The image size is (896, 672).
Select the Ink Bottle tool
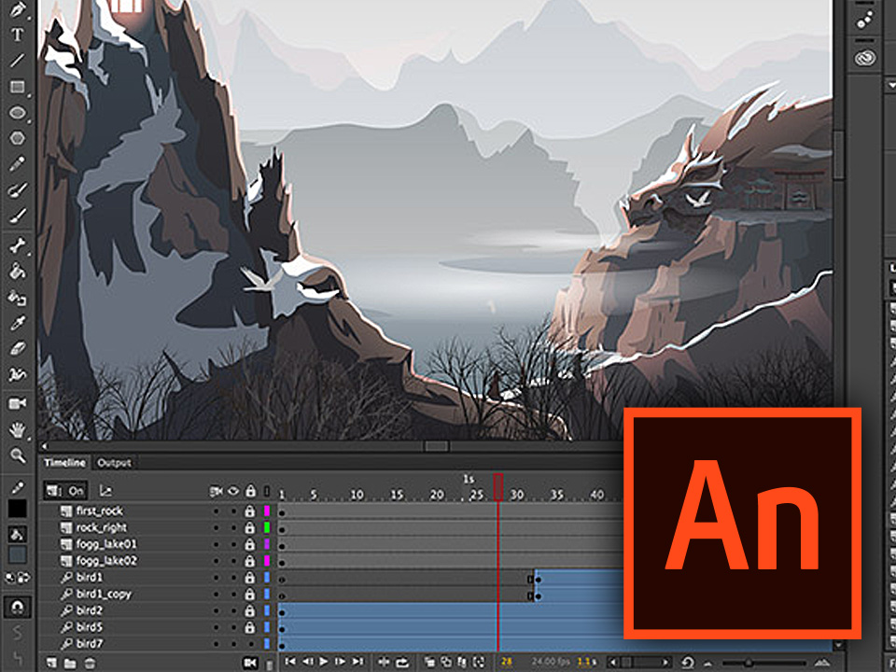pos(18,298)
